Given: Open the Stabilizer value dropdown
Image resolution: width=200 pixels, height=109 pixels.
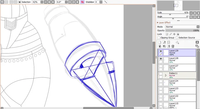Looking at the screenshot, I should pyautogui.click(x=101, y=2).
